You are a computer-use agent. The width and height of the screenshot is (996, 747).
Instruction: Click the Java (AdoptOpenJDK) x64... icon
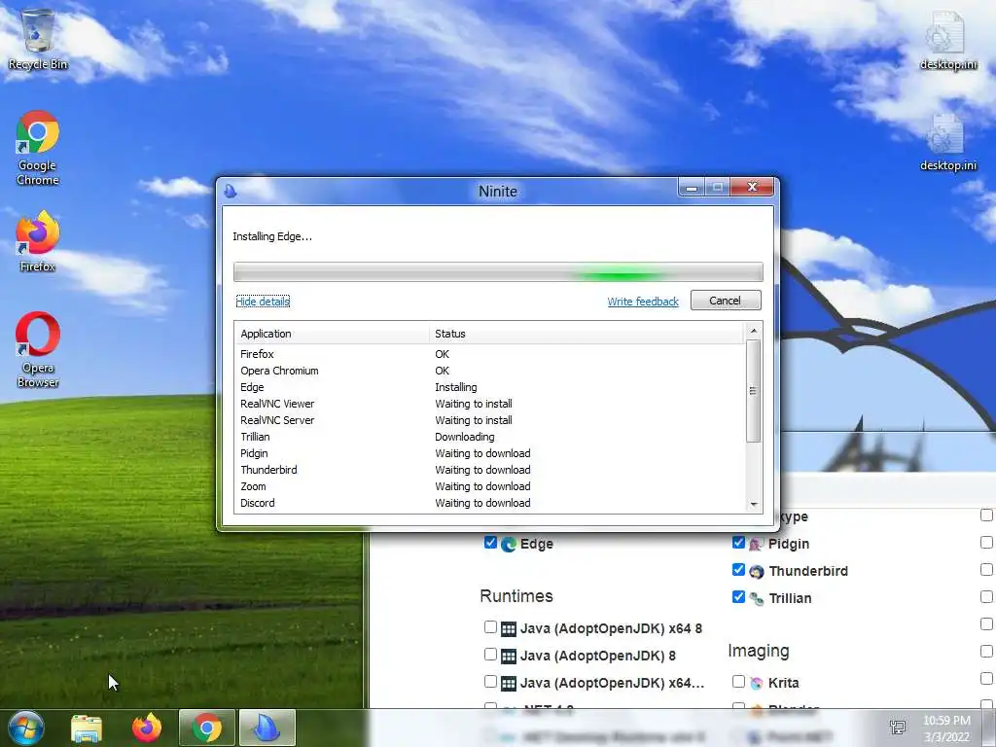click(508, 684)
